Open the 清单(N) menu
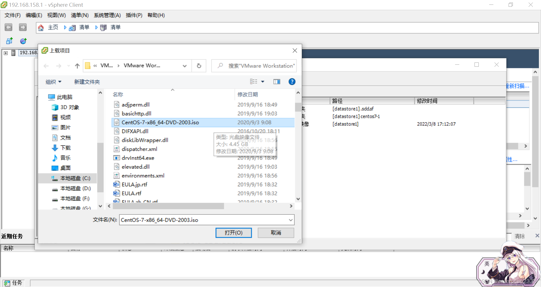This screenshot has width=541, height=287. (x=80, y=15)
